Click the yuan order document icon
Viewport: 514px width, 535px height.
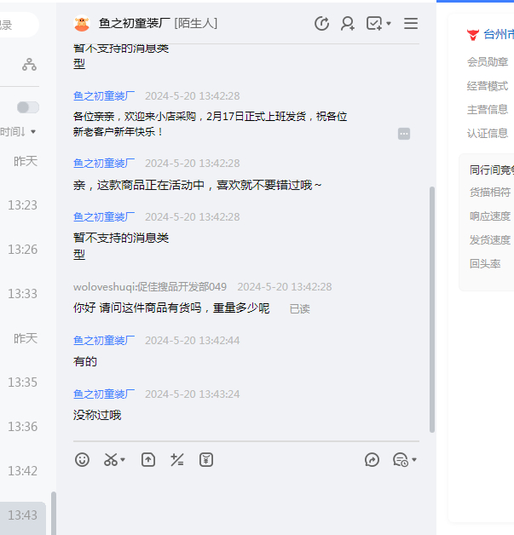(206, 460)
